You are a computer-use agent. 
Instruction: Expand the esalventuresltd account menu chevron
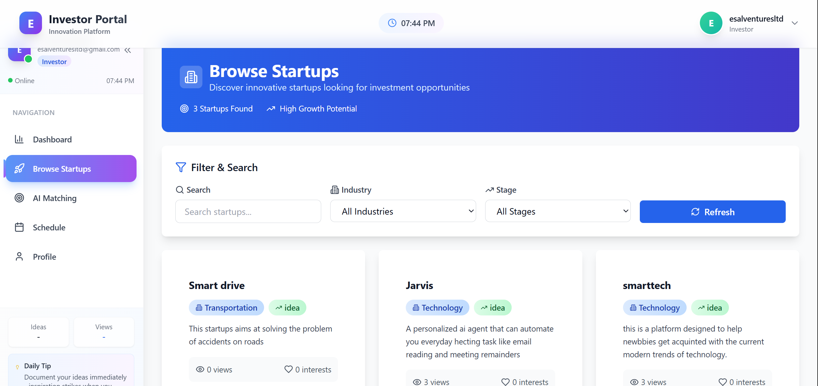(795, 23)
